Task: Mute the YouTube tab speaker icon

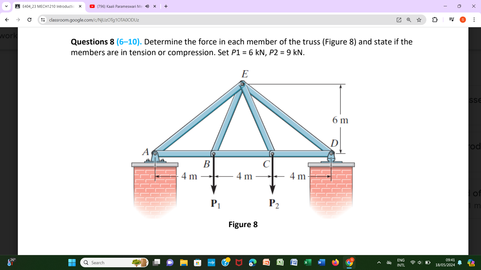Action: click(147, 6)
